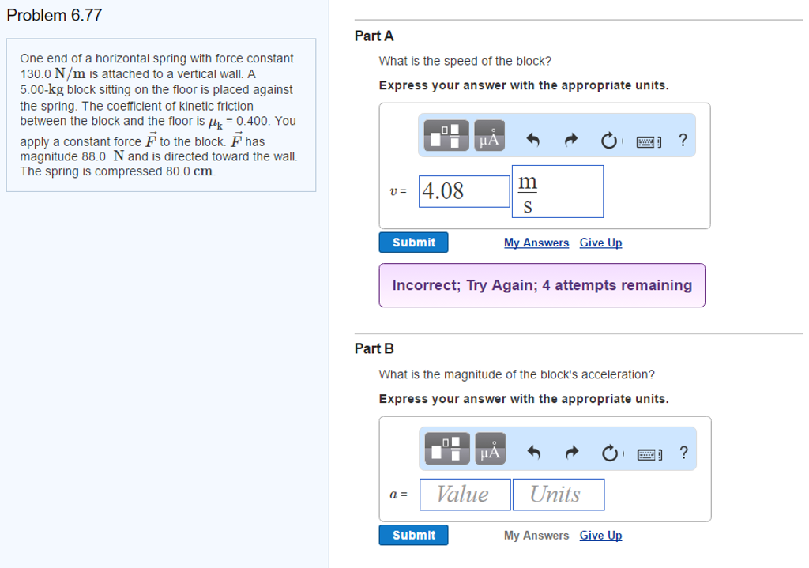This screenshot has height=568, width=809.
Task: Undo last edit in Part A
Action: [532, 141]
